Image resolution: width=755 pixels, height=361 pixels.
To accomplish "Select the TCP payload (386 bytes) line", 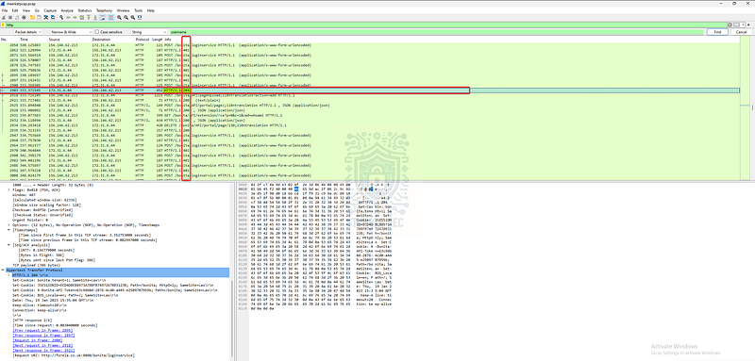I will [36, 265].
